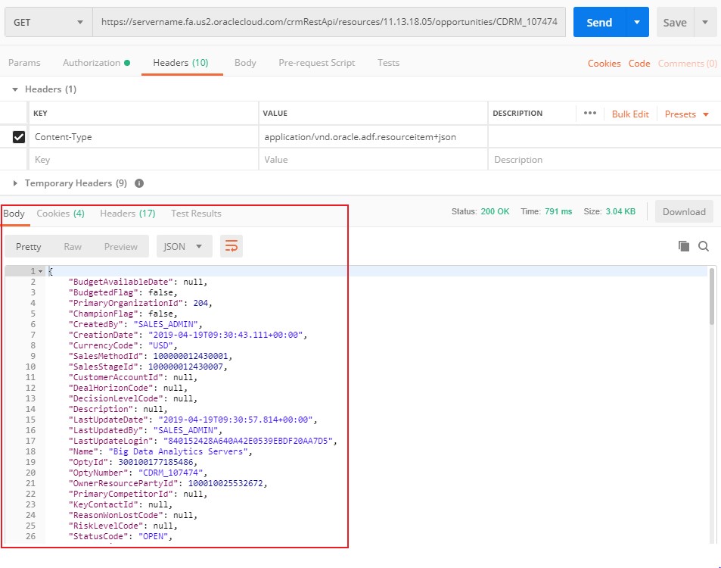Click the Temporary Headers info icon
The image size is (721, 568).
139,183
